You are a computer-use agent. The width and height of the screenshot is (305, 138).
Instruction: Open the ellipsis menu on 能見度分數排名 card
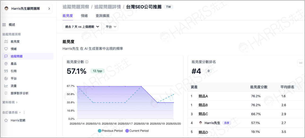(301, 63)
